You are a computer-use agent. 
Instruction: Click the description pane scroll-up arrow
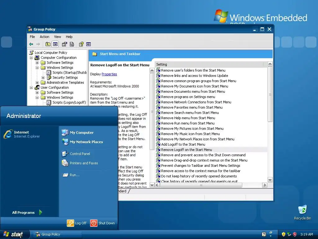point(152,71)
